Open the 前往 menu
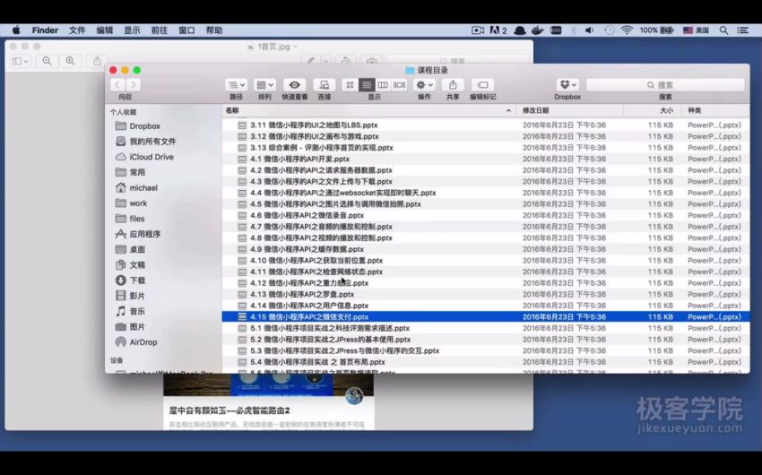The height and width of the screenshot is (475, 762). point(160,30)
